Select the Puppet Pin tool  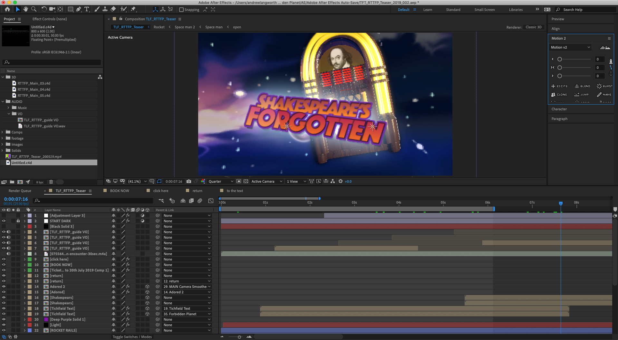(133, 9)
